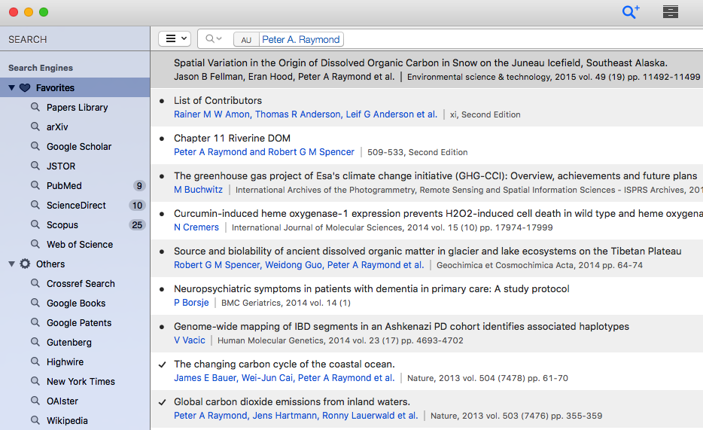This screenshot has height=430, width=703.
Task: Click magnifier icon beside Gutenberg
Action: click(x=35, y=342)
